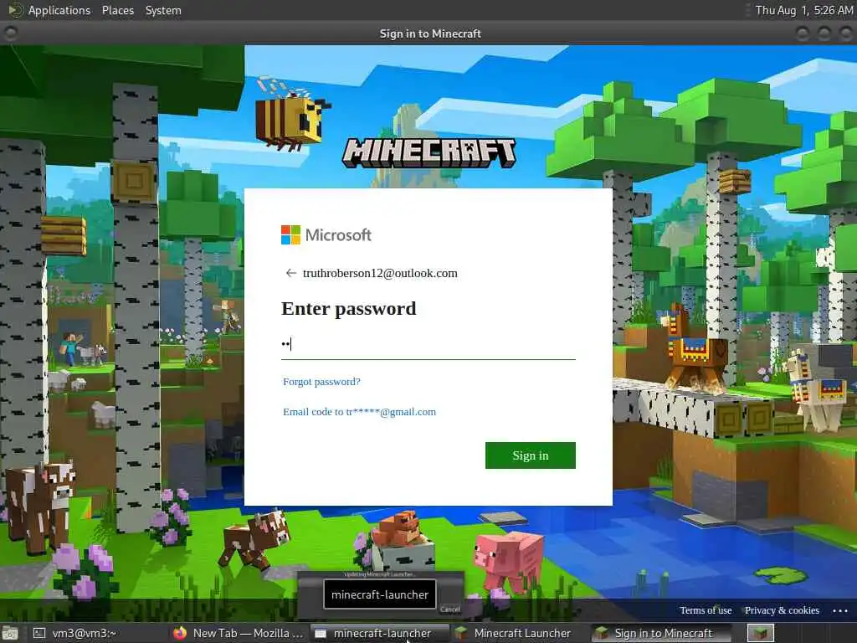Screen dimensions: 857x643
Task: Switch to the Minecraft Launcher taskbar item
Action: pos(521,633)
